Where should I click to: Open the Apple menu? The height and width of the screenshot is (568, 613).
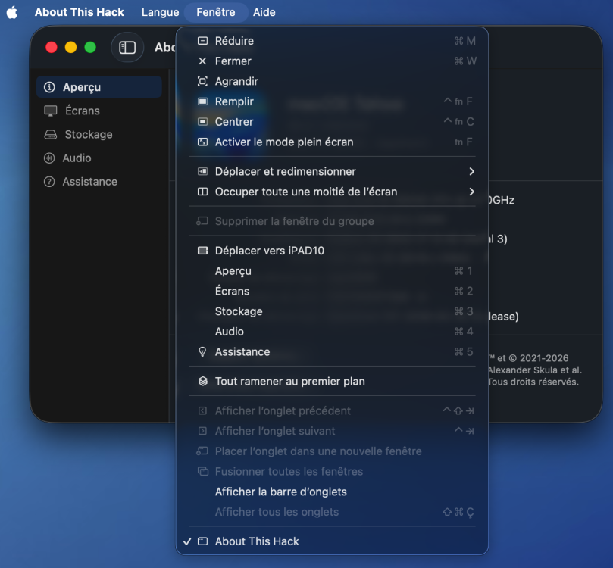12,12
